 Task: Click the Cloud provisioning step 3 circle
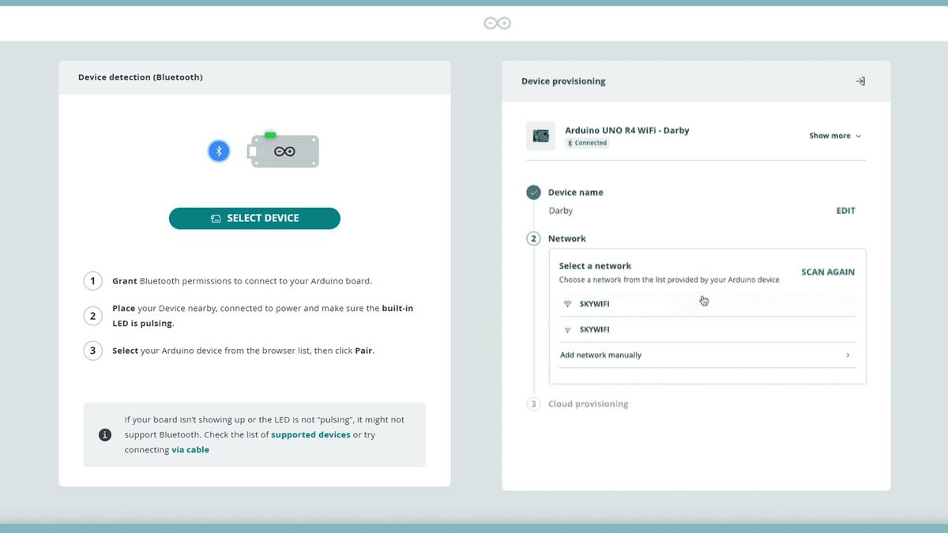[533, 404]
